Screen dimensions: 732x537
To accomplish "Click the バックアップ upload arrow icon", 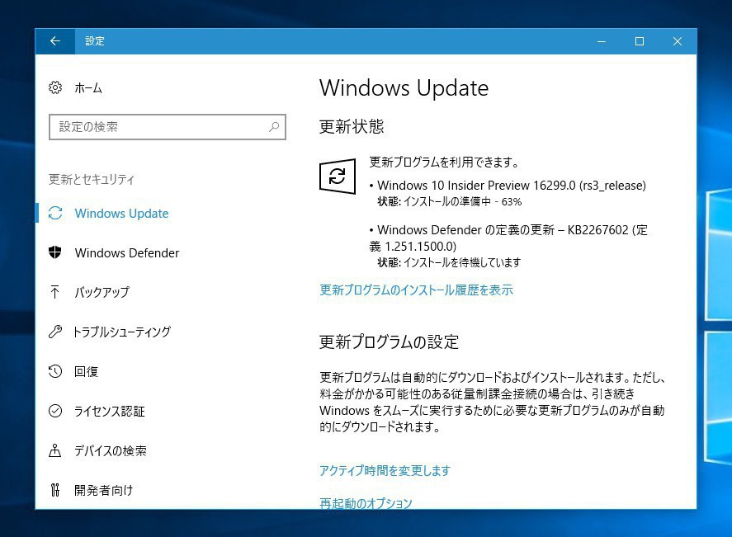I will [55, 292].
